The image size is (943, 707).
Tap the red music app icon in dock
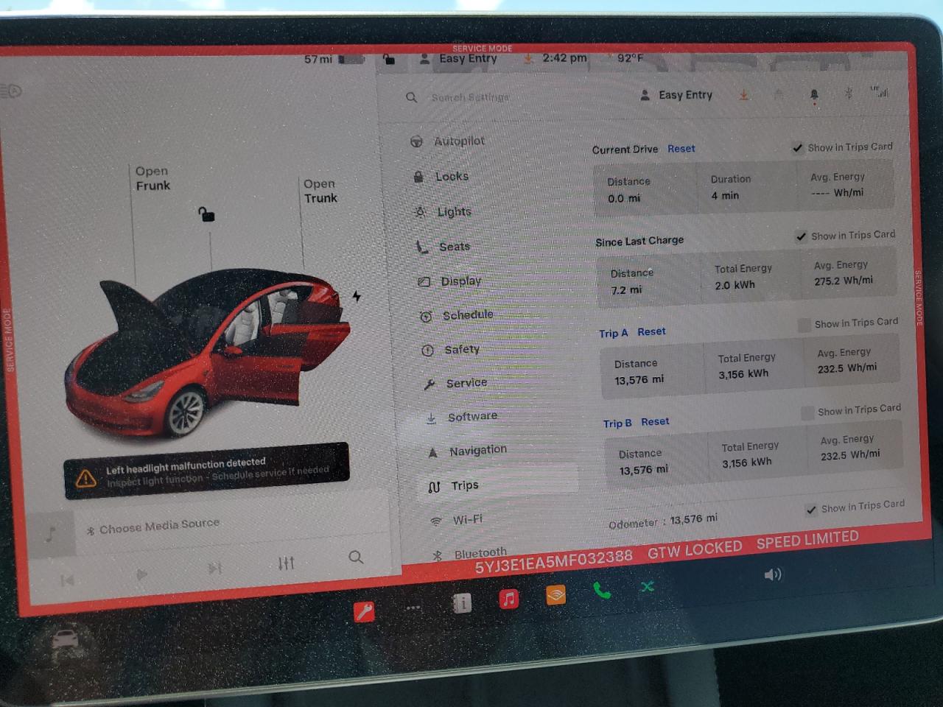(508, 599)
